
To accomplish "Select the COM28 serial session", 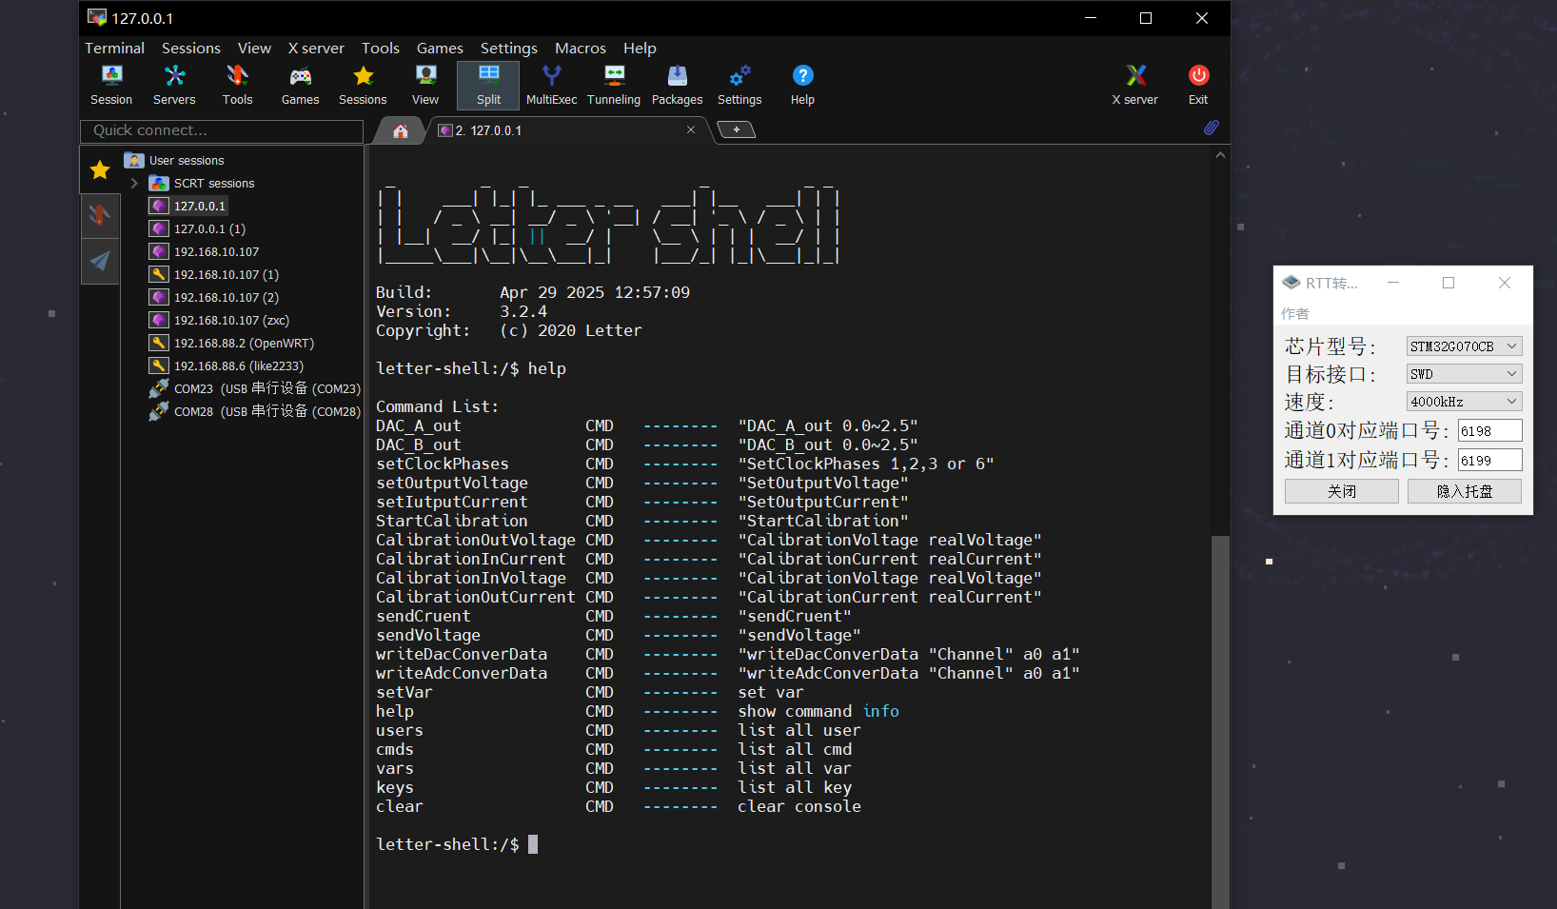I will (255, 411).
